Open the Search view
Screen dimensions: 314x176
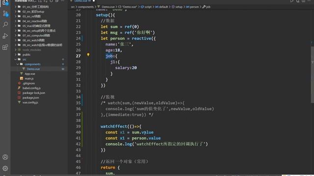[x=5, y=24]
